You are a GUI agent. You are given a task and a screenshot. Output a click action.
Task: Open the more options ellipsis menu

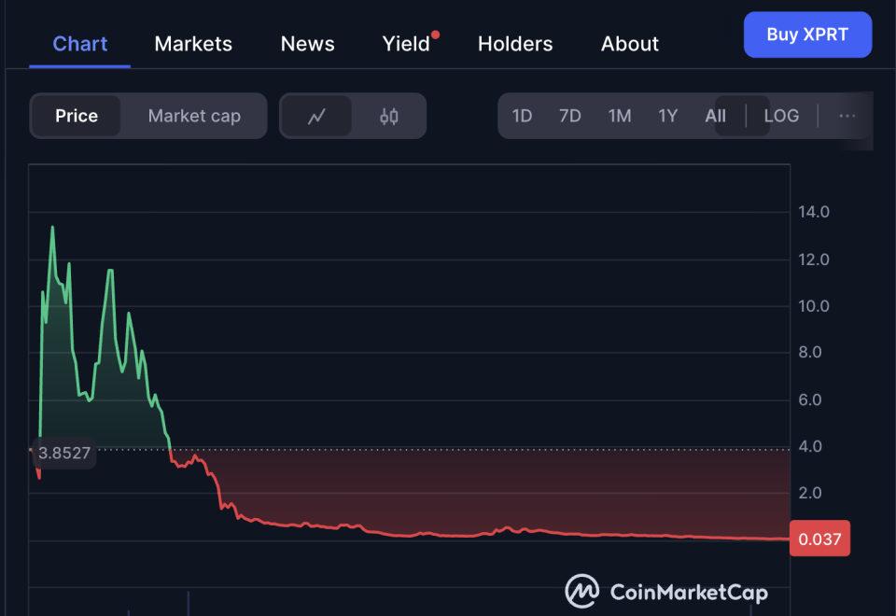(x=847, y=116)
